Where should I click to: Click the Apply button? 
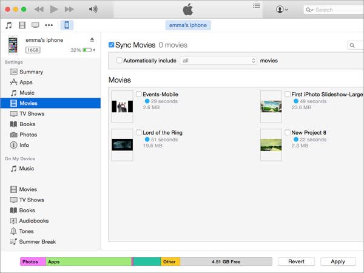(x=338, y=261)
